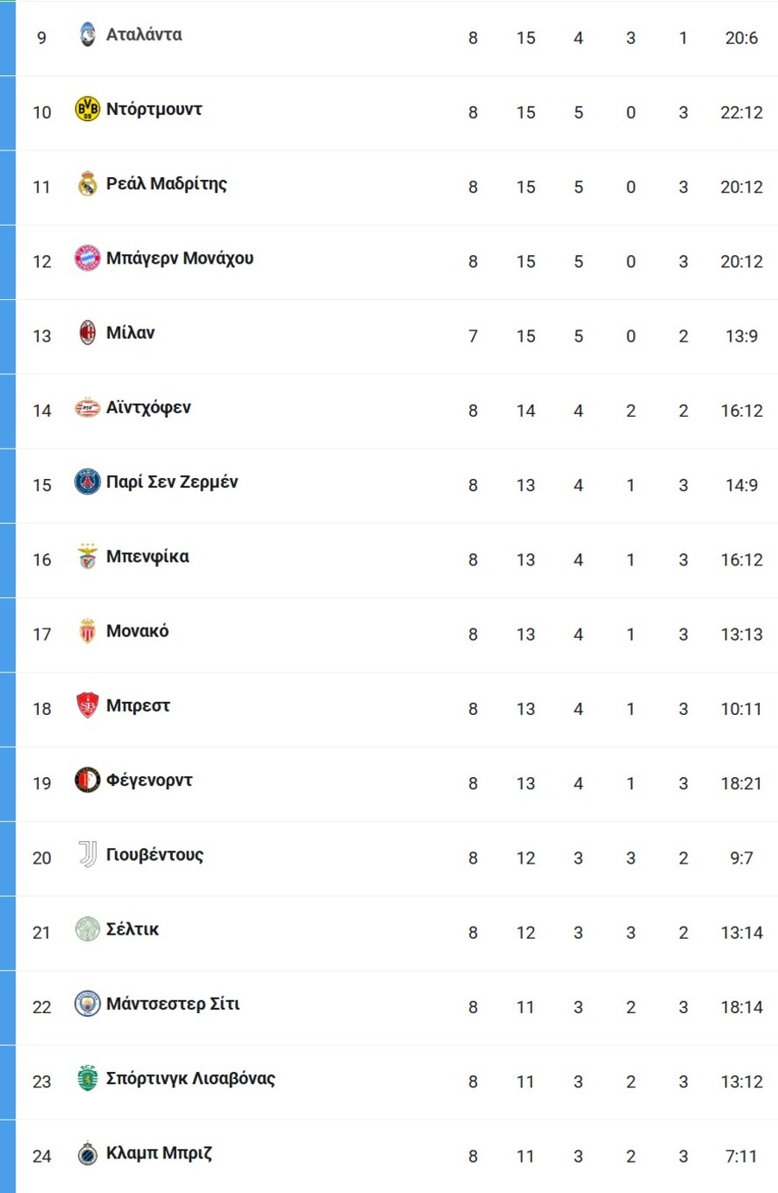Screen dimensions: 778x1193
Task: Click rank number 19 in standings
Action: point(41,783)
